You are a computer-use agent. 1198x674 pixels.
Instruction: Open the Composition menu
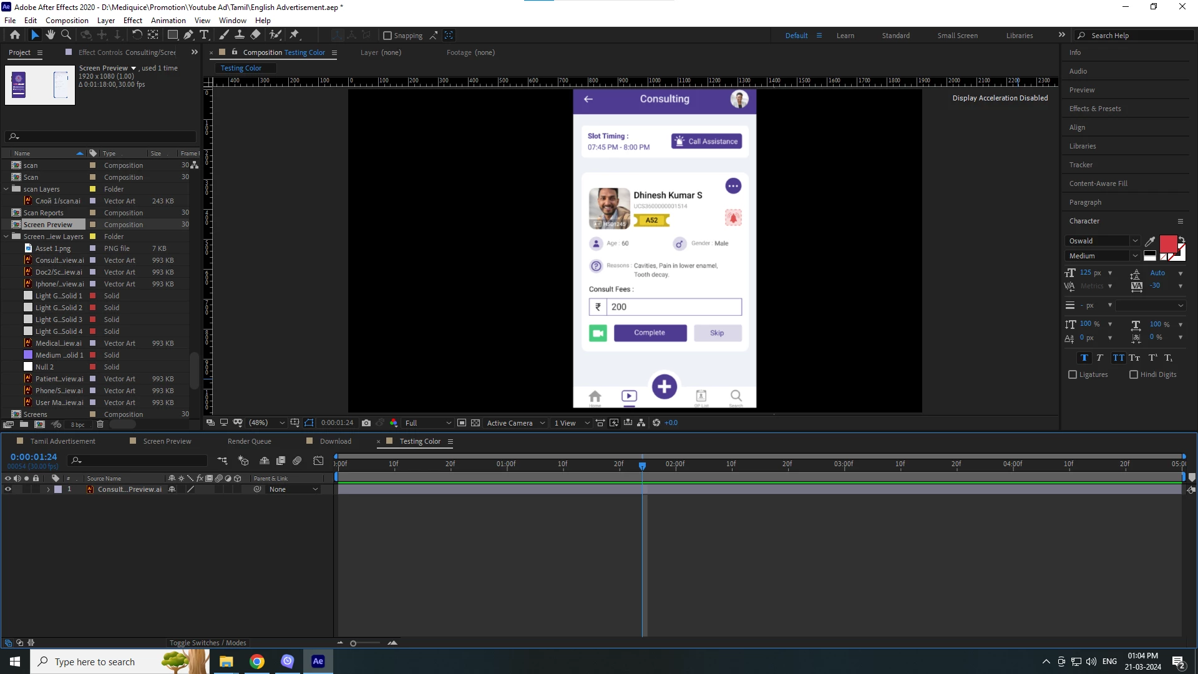click(67, 20)
